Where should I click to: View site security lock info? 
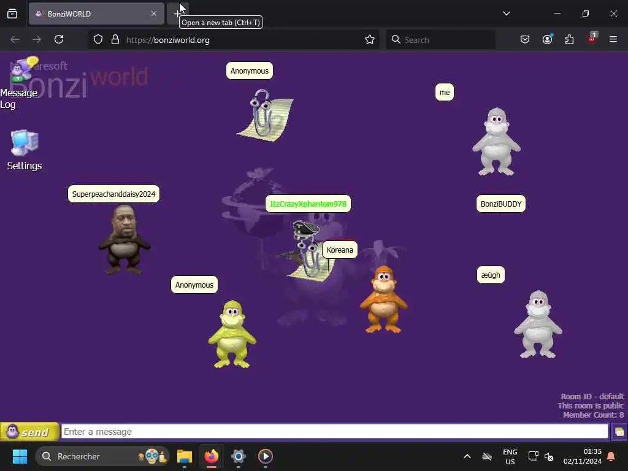(115, 39)
